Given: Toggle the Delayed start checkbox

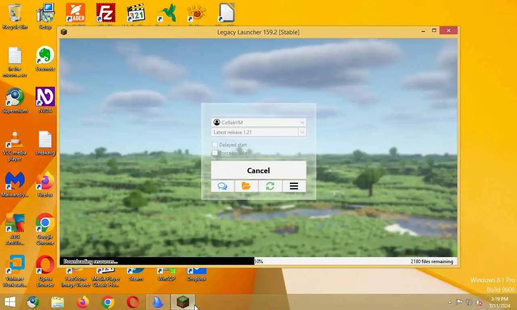Looking at the screenshot, I should pos(215,145).
